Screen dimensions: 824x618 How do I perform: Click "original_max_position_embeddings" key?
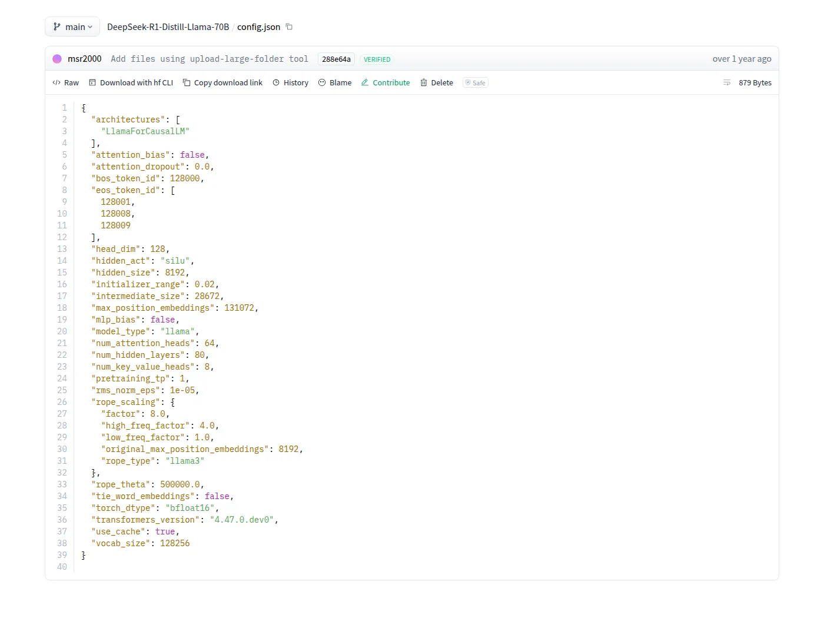pos(185,449)
